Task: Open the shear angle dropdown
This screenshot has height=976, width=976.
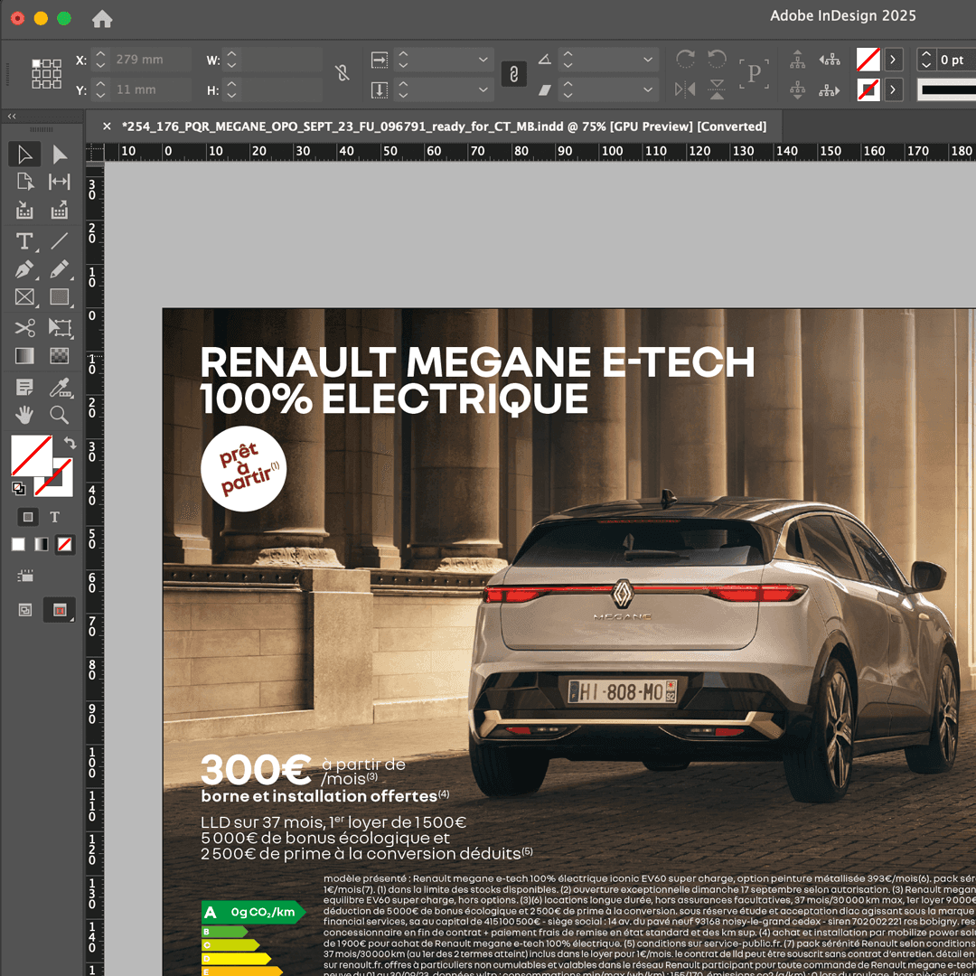Action: pos(649,89)
